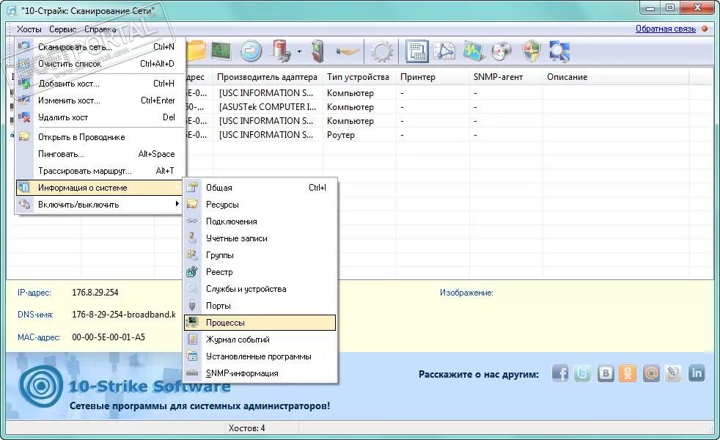The width and height of the screenshot is (720, 440).
Task: Click the stacked windows toolbar icon
Action: [x=417, y=51]
